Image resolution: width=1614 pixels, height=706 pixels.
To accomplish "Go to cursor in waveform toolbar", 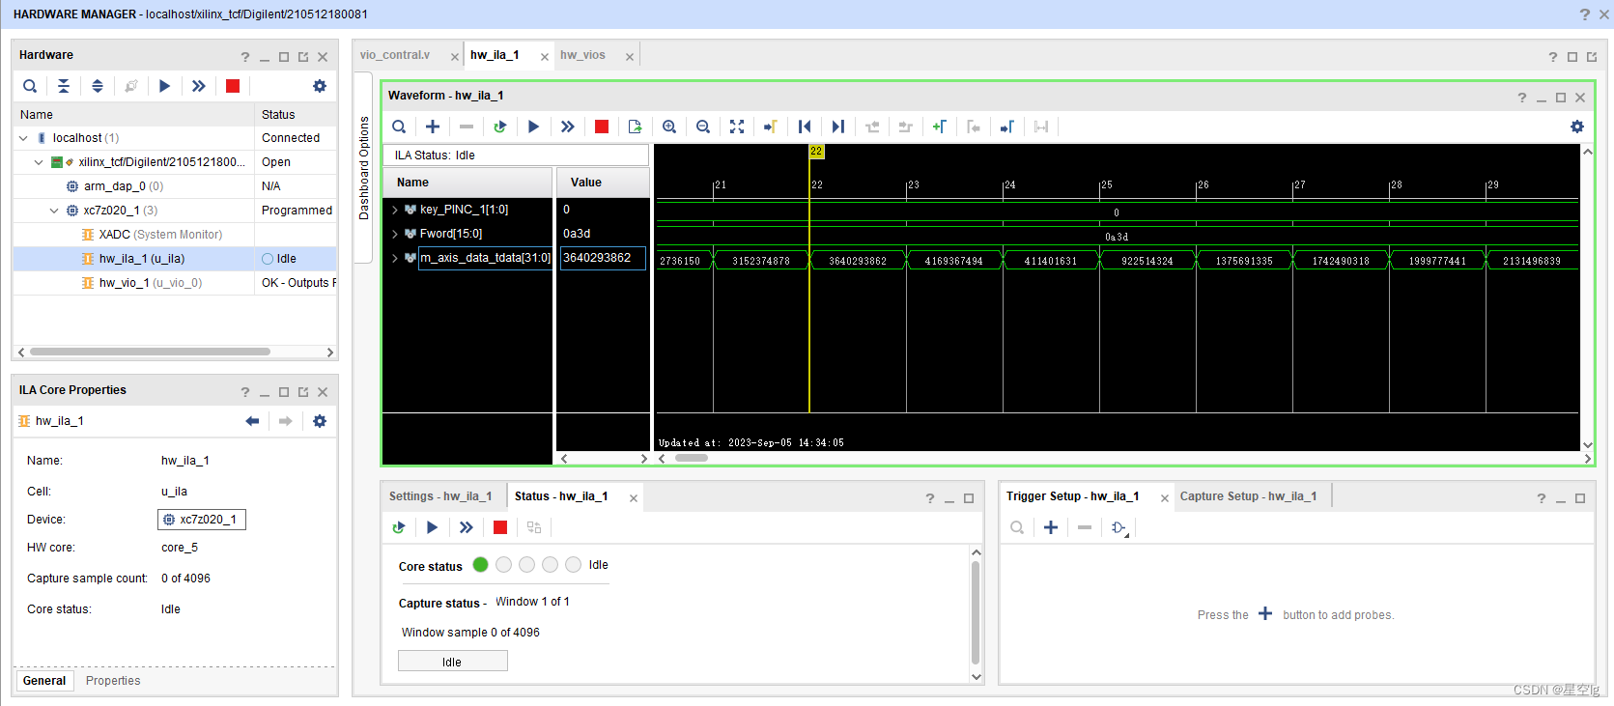I will tap(770, 127).
